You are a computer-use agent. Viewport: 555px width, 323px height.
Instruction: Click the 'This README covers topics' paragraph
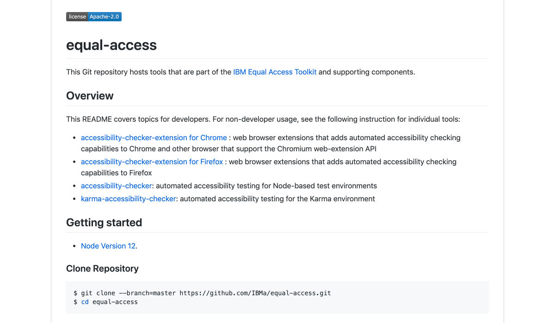tap(263, 119)
